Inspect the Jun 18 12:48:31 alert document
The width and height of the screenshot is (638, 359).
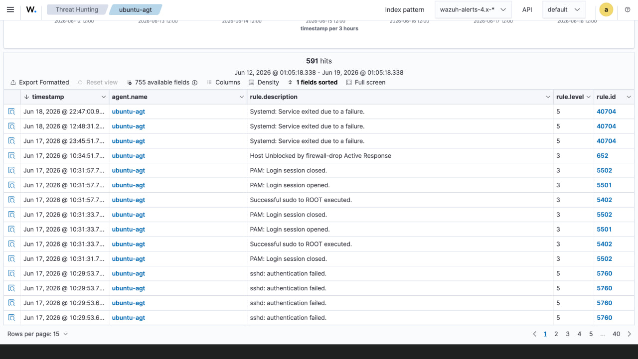click(x=12, y=126)
